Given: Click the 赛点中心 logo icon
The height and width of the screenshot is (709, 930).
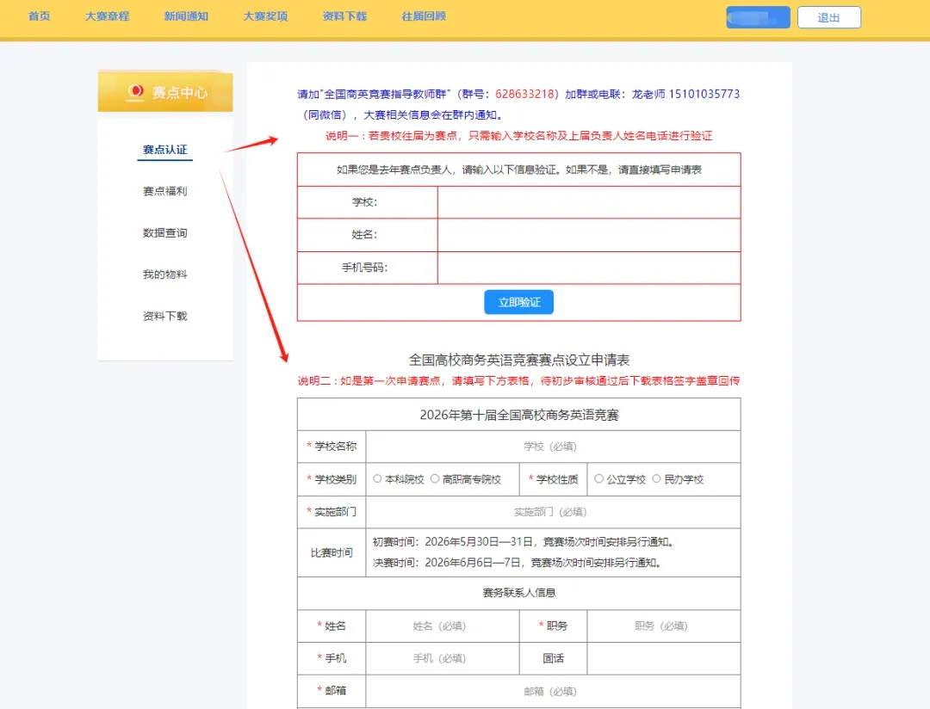Looking at the screenshot, I should [x=135, y=91].
